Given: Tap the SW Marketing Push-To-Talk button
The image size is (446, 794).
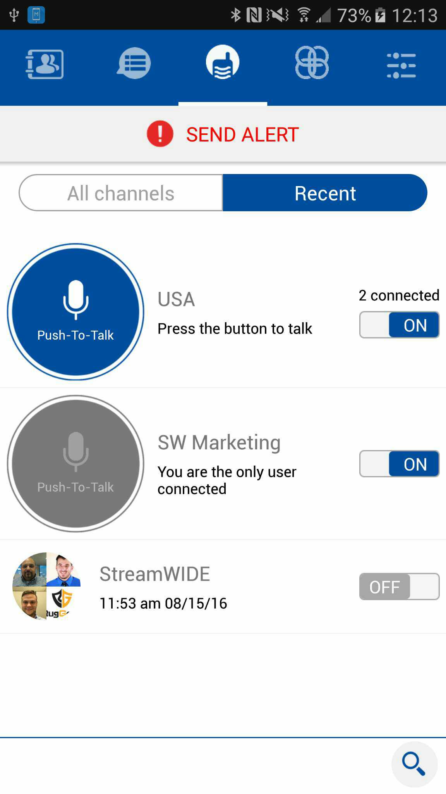Looking at the screenshot, I should coord(75,464).
